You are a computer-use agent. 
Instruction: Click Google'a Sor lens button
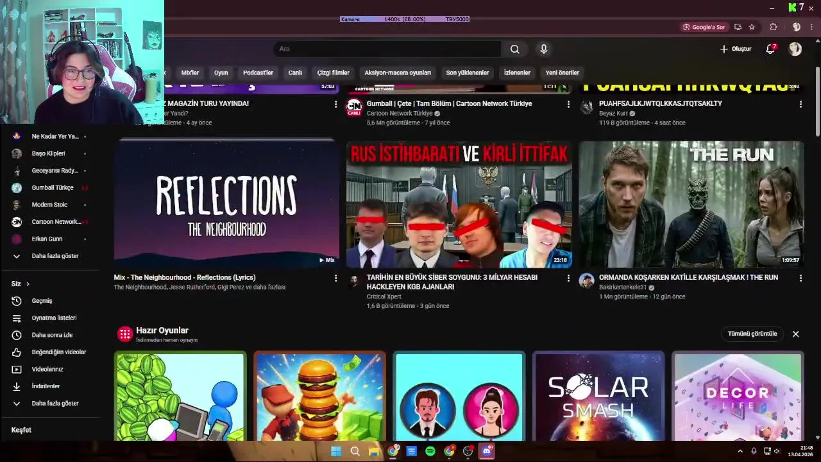pyautogui.click(x=704, y=27)
